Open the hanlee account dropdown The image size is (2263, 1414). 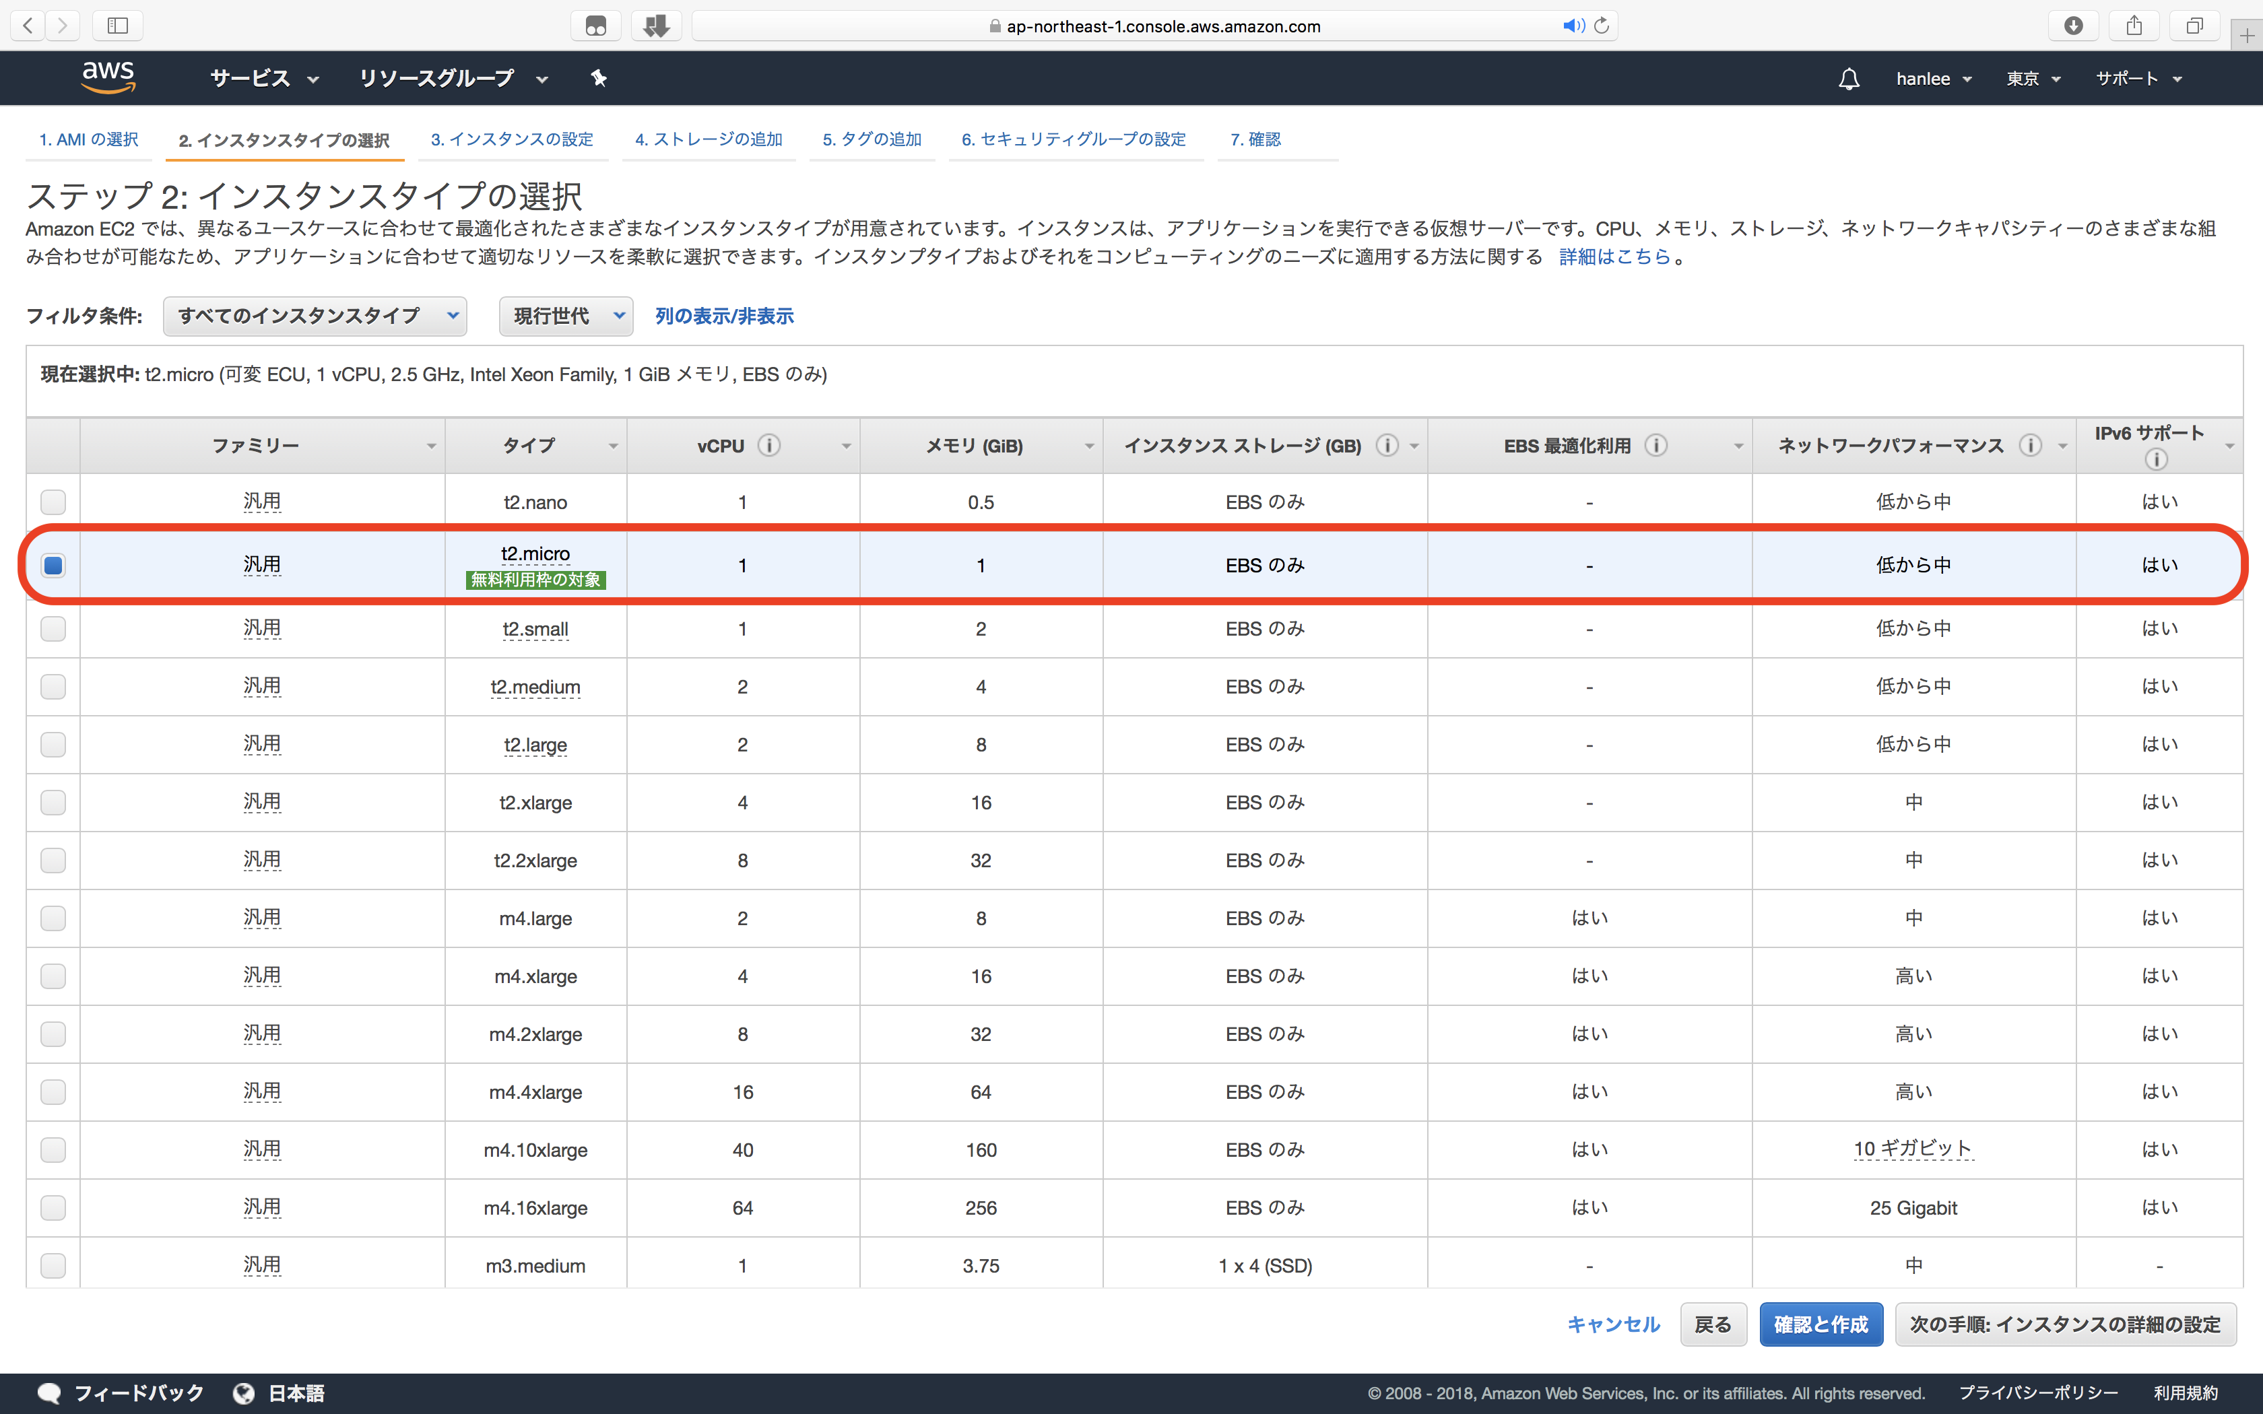[x=1934, y=79]
